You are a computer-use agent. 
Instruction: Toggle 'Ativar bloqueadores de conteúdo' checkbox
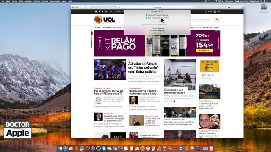(x=147, y=18)
